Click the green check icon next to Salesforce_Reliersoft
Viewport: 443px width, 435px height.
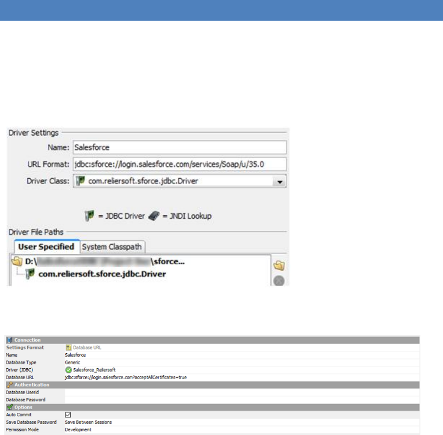(x=68, y=370)
